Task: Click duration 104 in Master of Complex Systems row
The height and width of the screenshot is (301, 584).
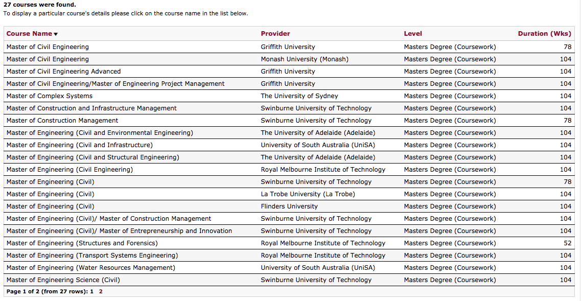Action: coord(566,96)
